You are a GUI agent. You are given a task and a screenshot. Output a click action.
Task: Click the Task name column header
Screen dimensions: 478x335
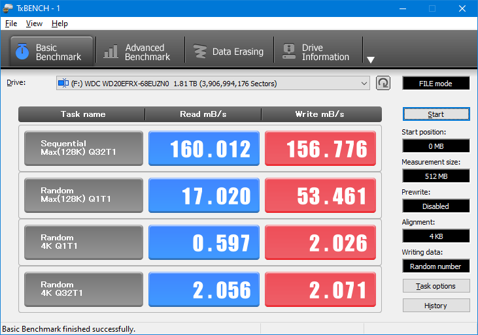[82, 114]
